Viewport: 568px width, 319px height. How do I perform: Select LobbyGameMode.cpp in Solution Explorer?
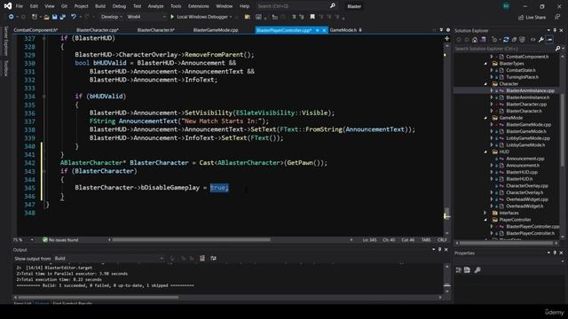(x=528, y=138)
